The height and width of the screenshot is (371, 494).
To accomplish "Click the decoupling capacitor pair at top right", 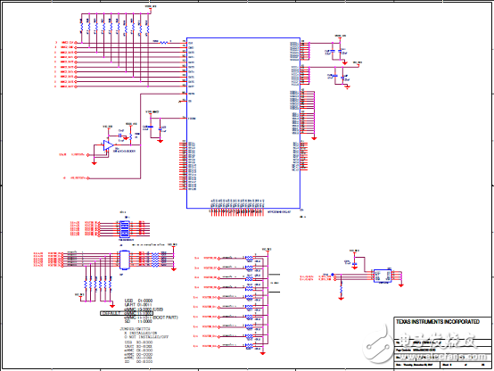I will [336, 51].
